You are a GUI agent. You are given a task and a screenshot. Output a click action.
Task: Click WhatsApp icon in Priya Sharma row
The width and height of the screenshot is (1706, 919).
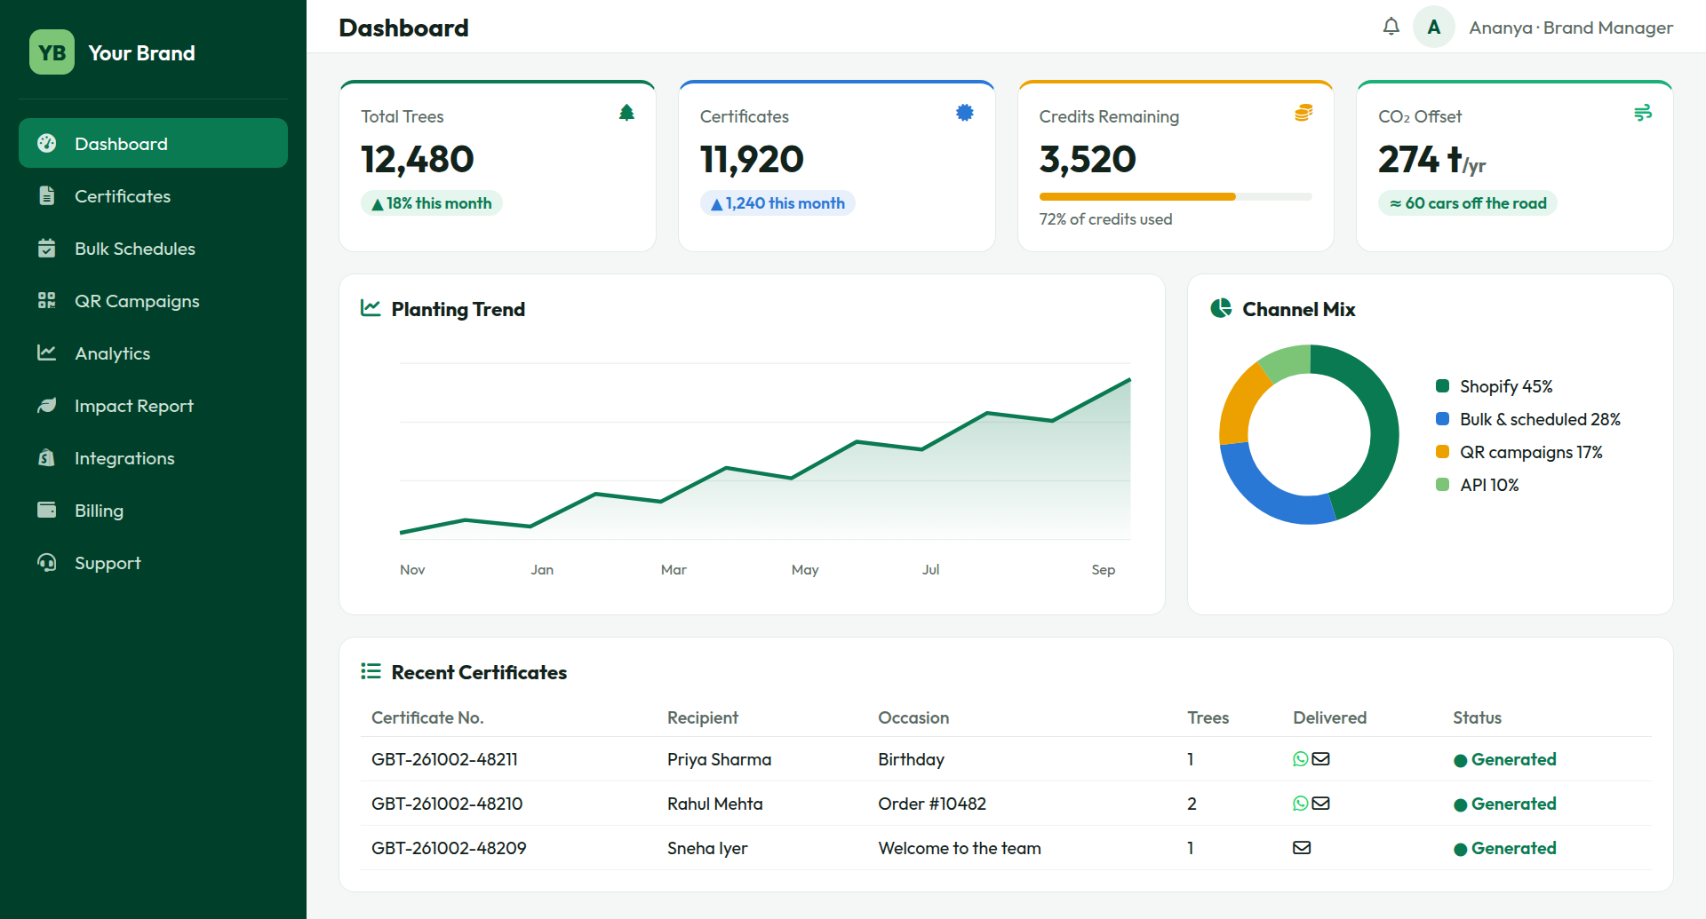coord(1301,759)
